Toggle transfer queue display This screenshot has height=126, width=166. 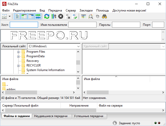click(x=38, y=16)
